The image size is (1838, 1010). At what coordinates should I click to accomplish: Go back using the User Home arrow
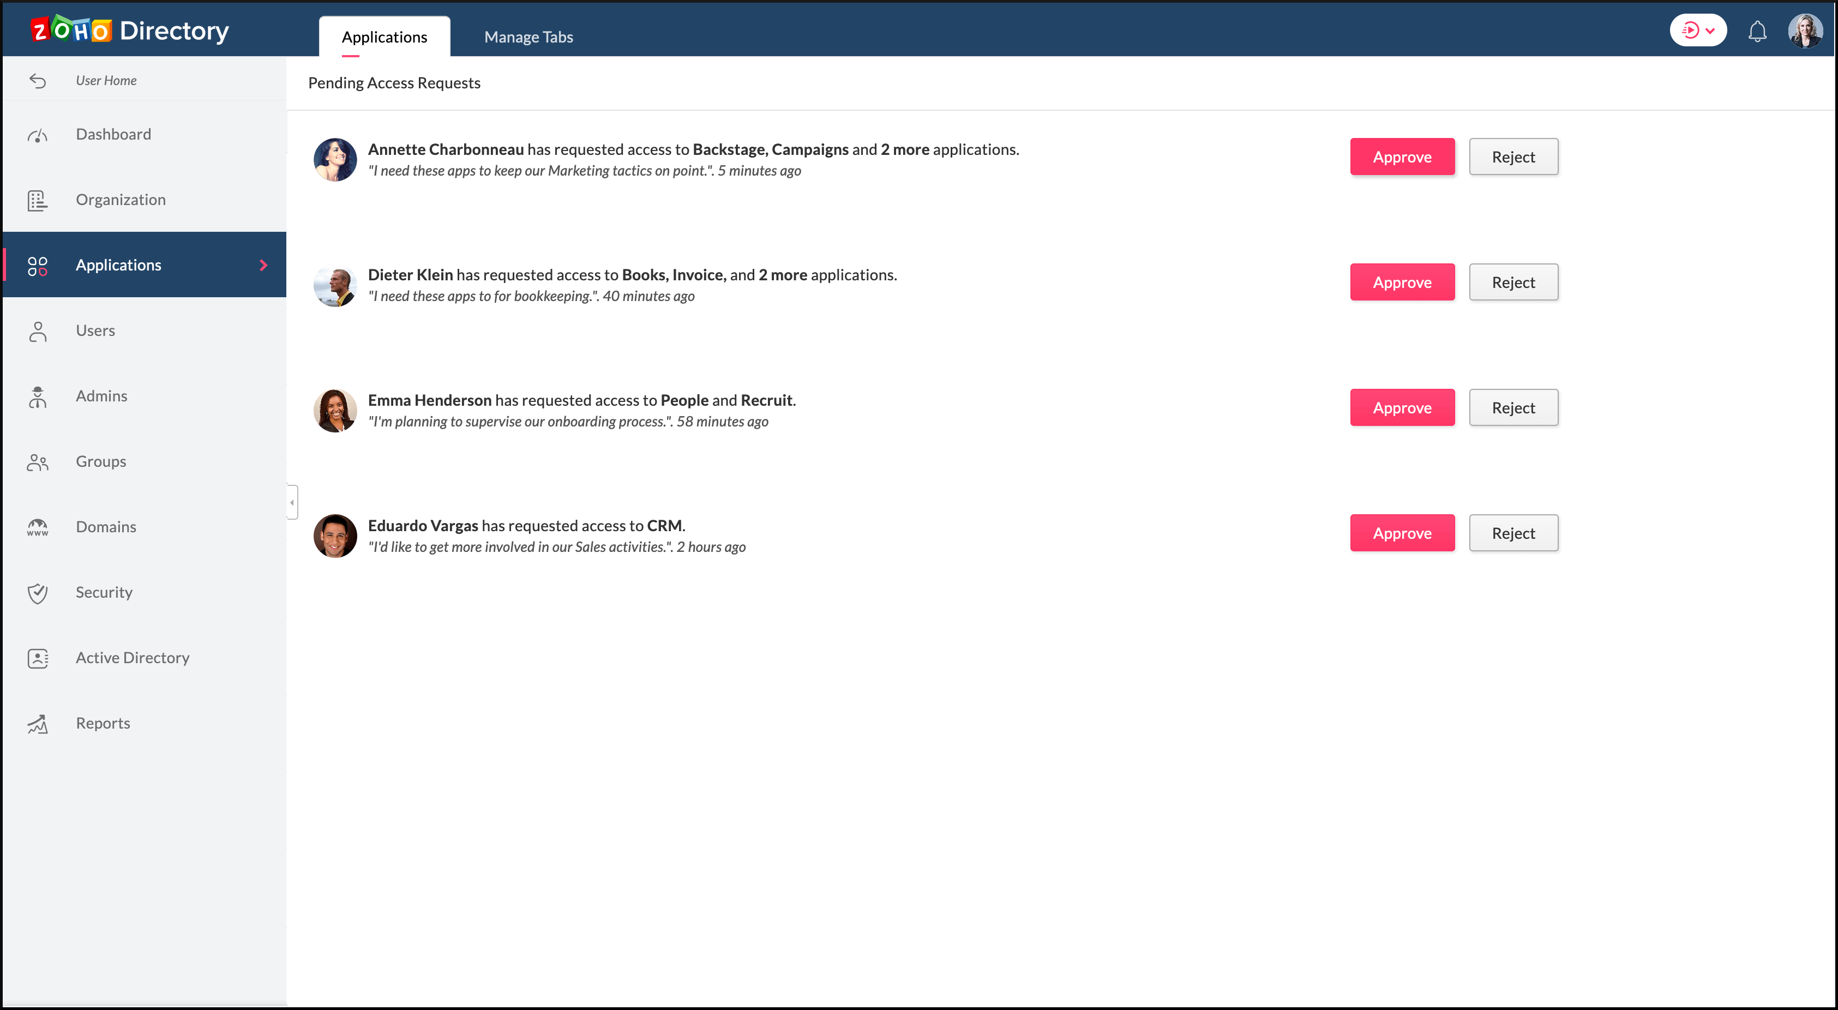(x=39, y=80)
